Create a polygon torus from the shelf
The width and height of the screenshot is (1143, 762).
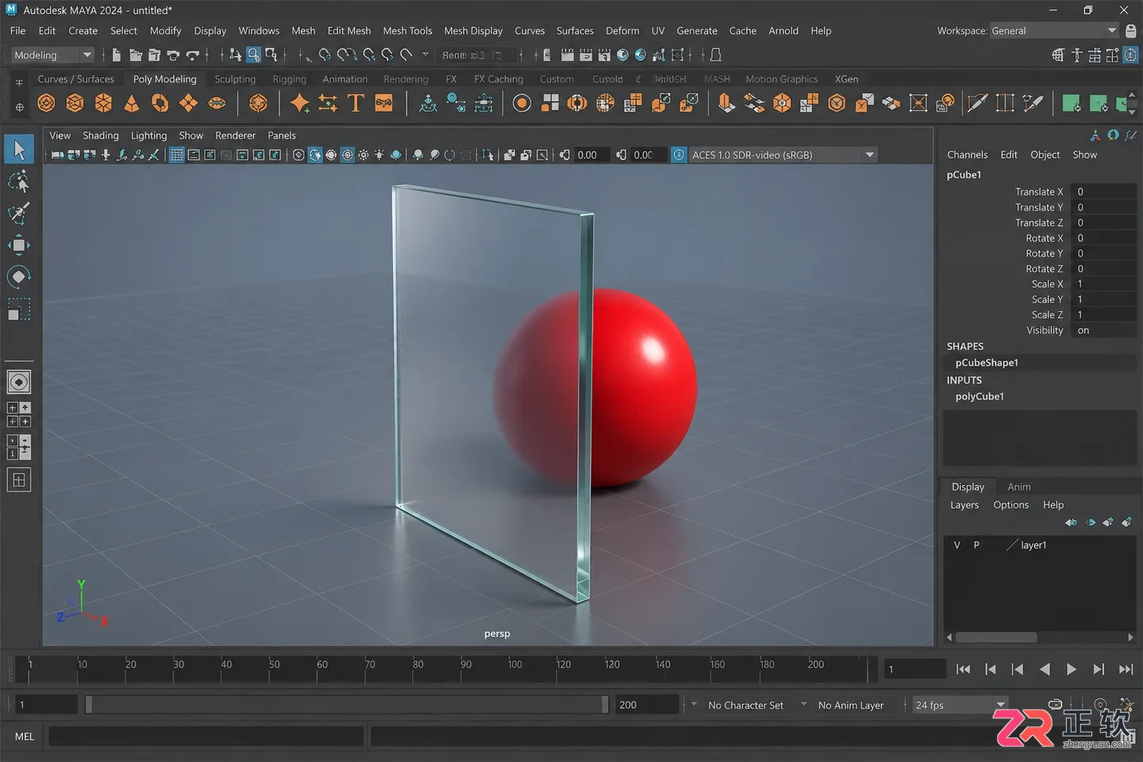(x=160, y=103)
